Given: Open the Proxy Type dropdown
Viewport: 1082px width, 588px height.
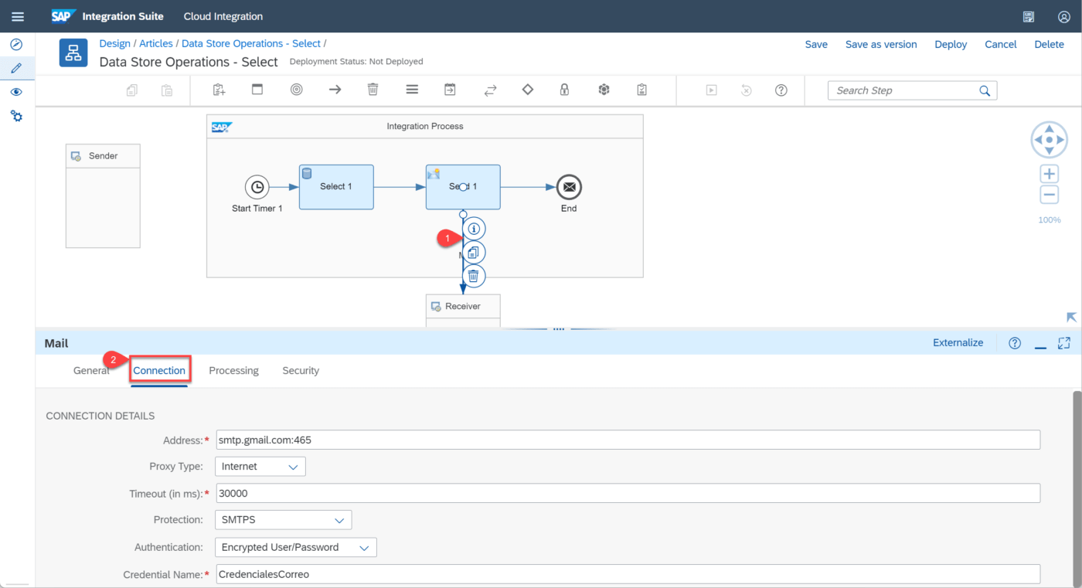Looking at the screenshot, I should (260, 467).
